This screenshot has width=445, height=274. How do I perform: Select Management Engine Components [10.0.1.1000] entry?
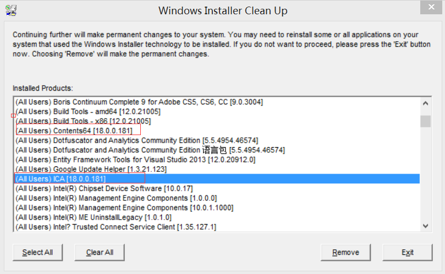click(217, 208)
